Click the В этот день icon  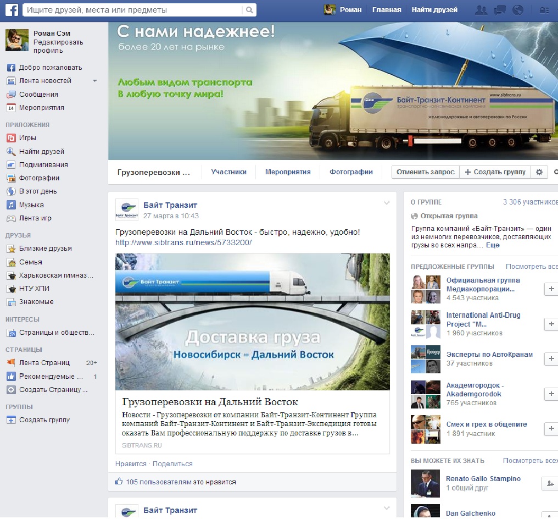12,191
